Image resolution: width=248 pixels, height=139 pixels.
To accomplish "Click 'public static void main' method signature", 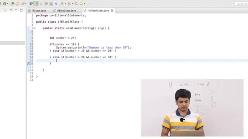I will coord(76,28).
